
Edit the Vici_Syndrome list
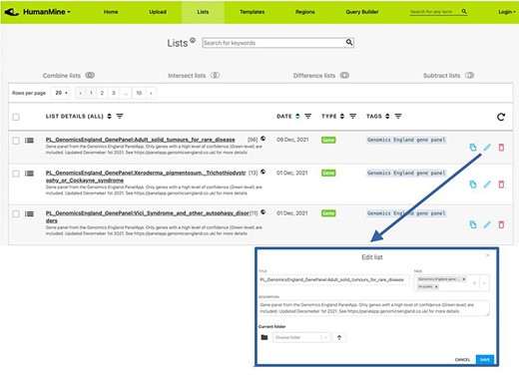(487, 224)
